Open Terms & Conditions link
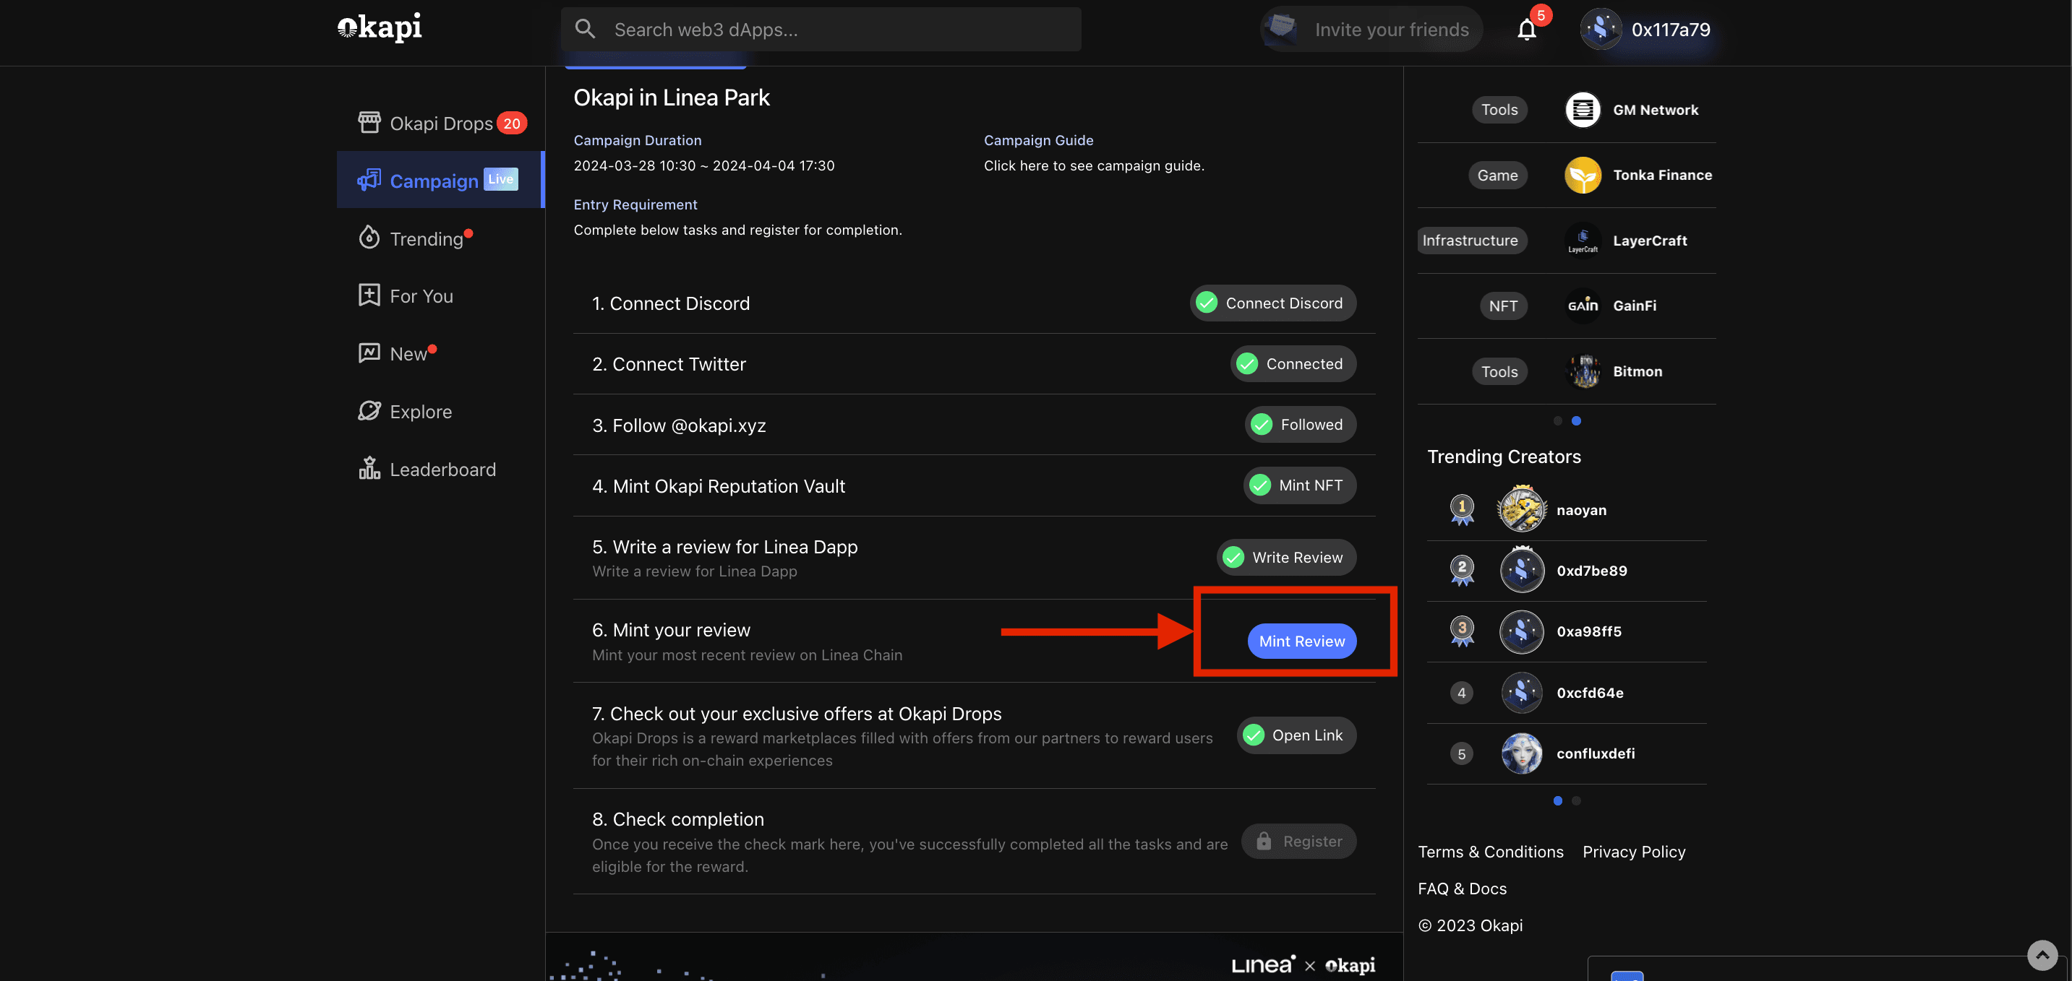2072x981 pixels. pos(1489,852)
